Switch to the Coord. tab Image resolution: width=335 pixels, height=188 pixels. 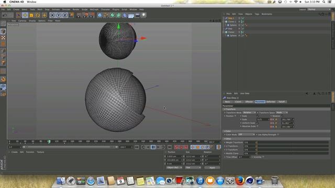point(238,102)
